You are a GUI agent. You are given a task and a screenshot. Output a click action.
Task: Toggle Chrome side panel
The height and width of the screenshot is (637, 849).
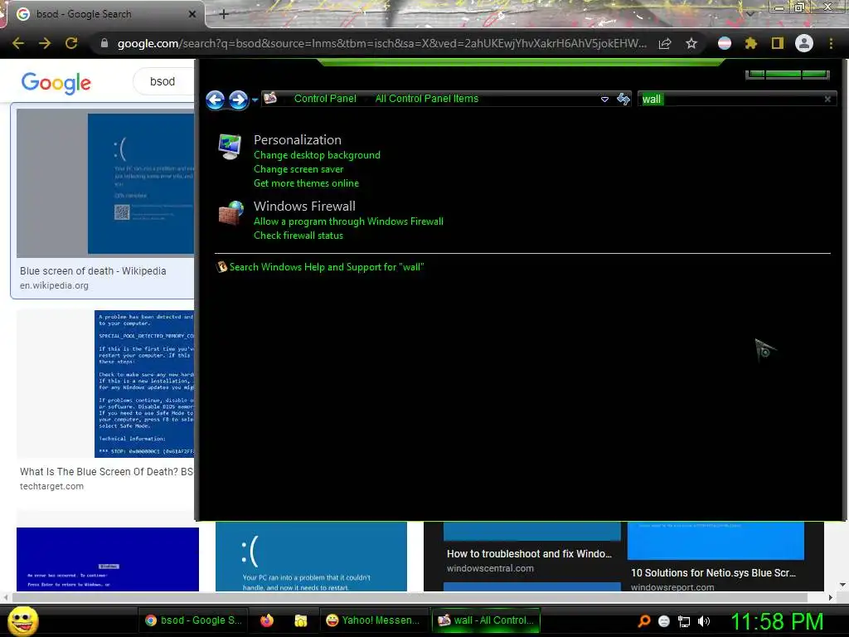(778, 43)
